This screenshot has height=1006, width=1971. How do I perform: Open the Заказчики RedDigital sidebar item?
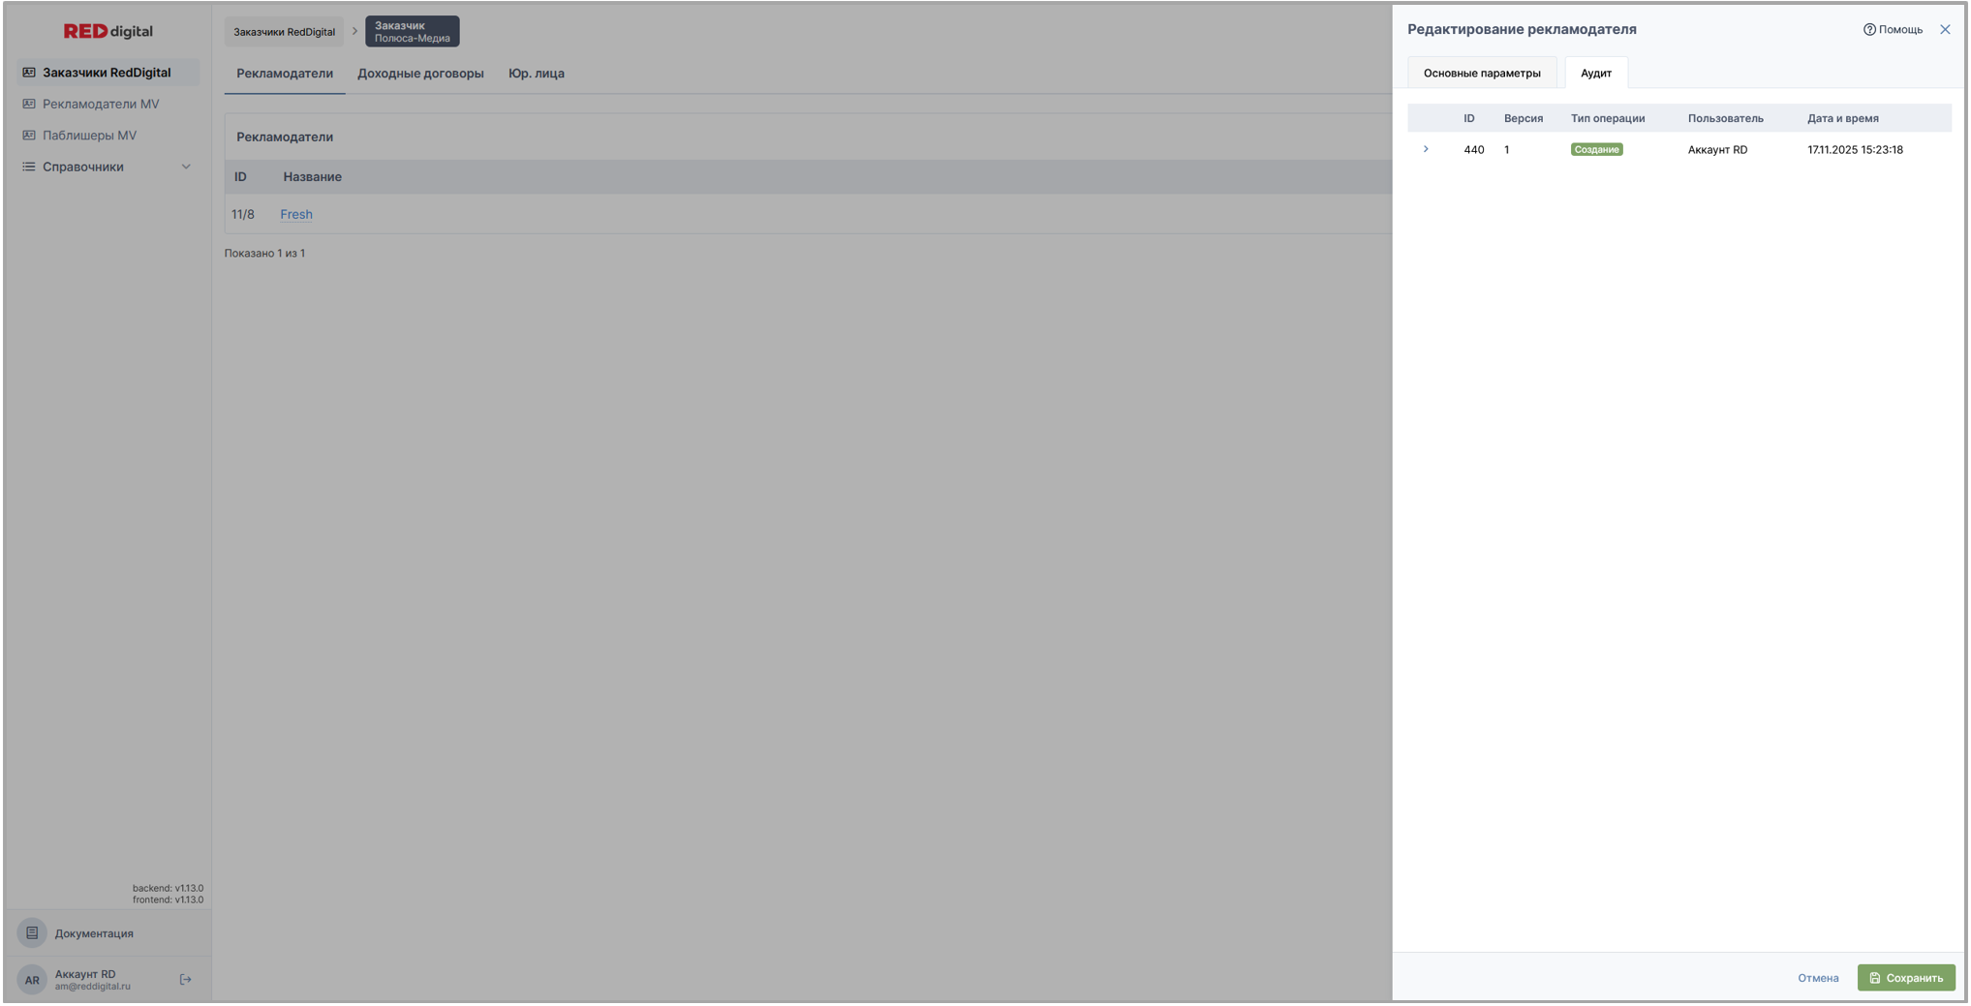(x=107, y=73)
